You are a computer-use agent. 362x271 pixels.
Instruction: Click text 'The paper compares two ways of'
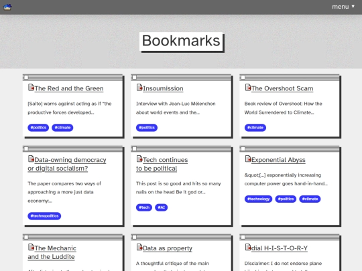(64, 183)
